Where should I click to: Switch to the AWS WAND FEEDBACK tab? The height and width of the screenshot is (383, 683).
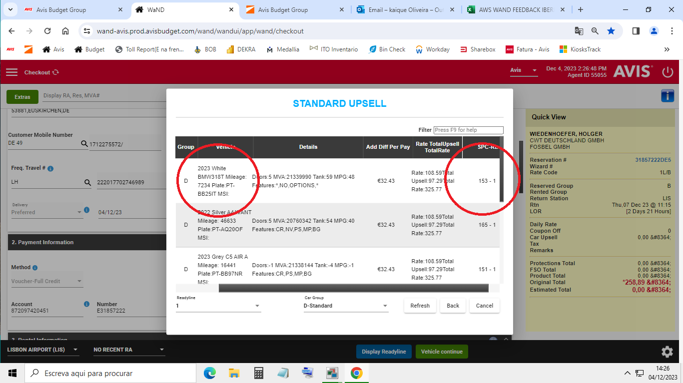(x=517, y=9)
